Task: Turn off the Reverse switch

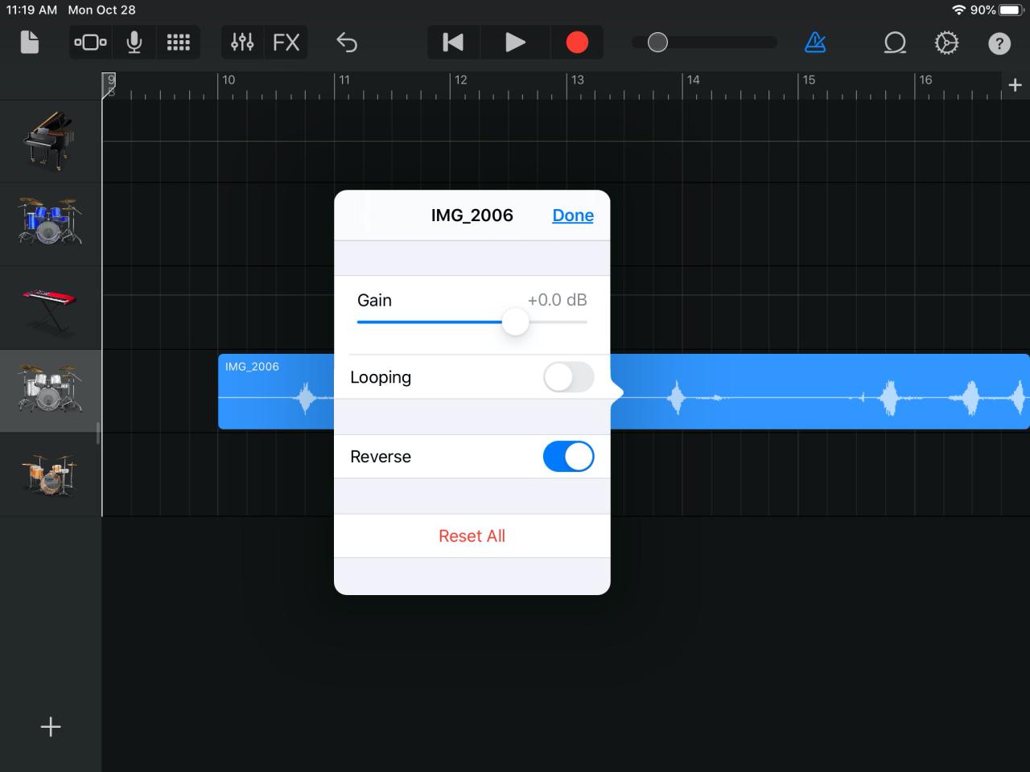Action: click(x=568, y=457)
